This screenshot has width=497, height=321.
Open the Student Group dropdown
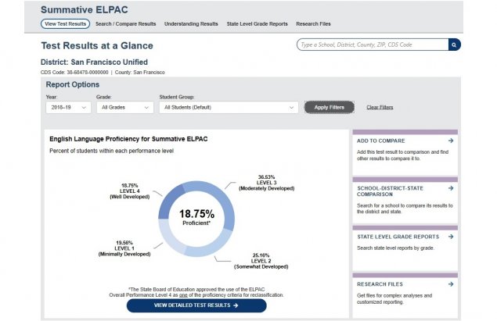point(228,107)
